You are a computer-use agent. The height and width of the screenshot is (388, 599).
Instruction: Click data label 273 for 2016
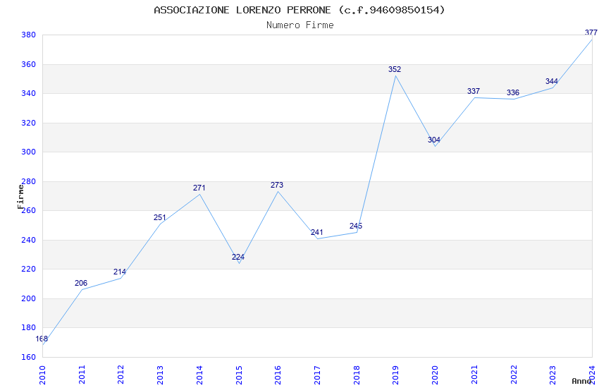(277, 185)
